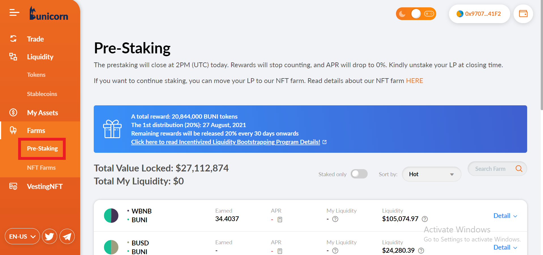This screenshot has width=543, height=255.
Task: Click the HERE NFT farm link
Action: [414, 81]
